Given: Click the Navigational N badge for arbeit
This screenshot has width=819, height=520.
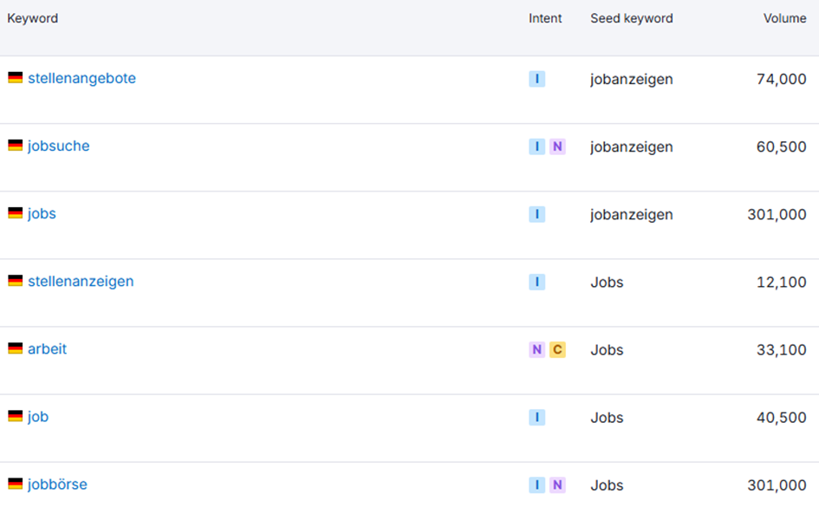Looking at the screenshot, I should (x=537, y=350).
